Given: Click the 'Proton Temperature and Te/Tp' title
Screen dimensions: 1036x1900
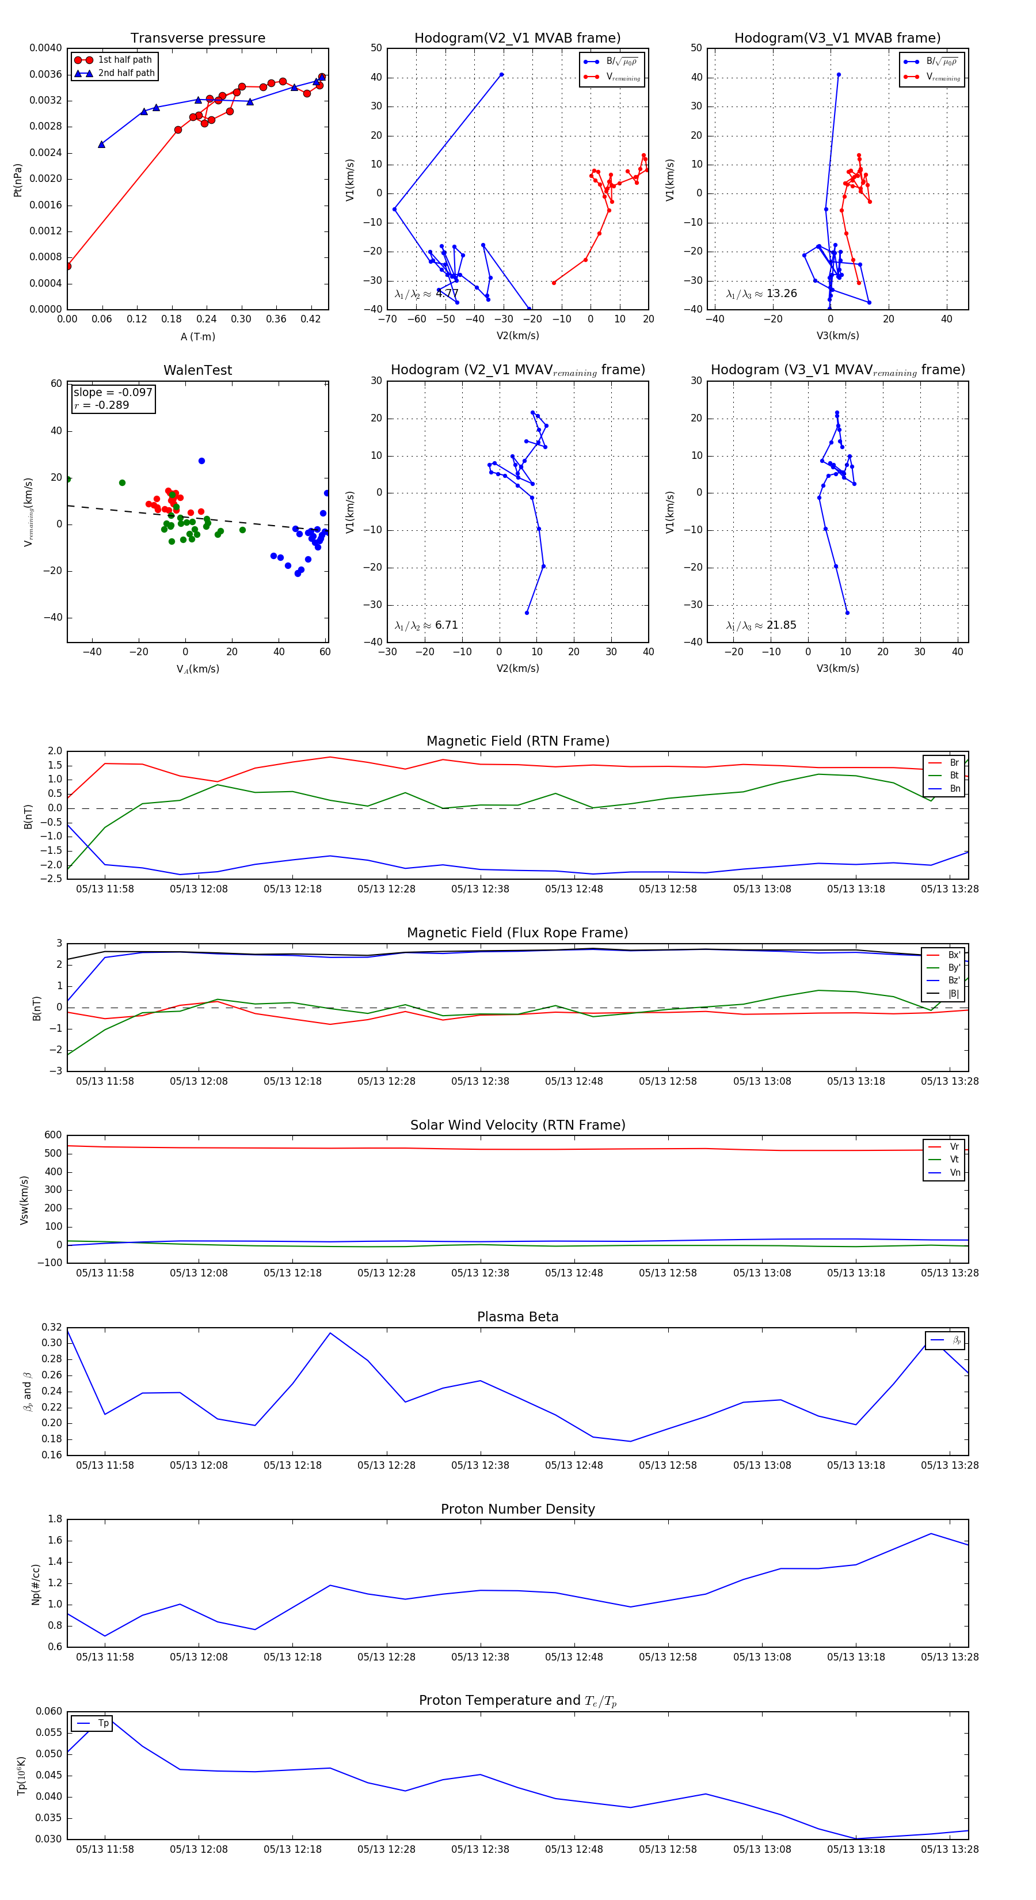Looking at the screenshot, I should pos(517,1701).
